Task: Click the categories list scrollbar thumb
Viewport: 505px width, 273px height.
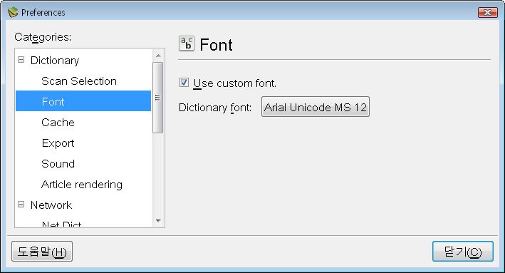Action: [x=158, y=98]
